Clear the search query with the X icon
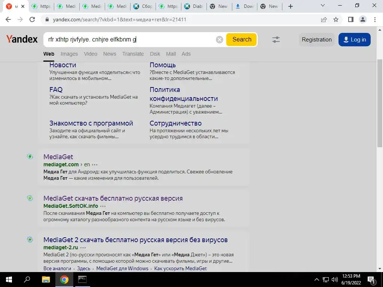 pos(220,40)
